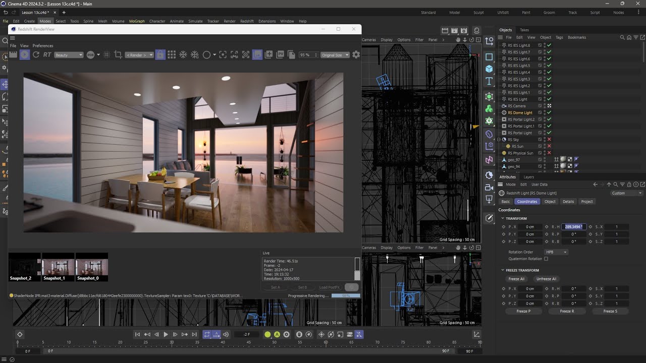Select the Text spline tool icon
The width and height of the screenshot is (646, 363).
(x=489, y=82)
